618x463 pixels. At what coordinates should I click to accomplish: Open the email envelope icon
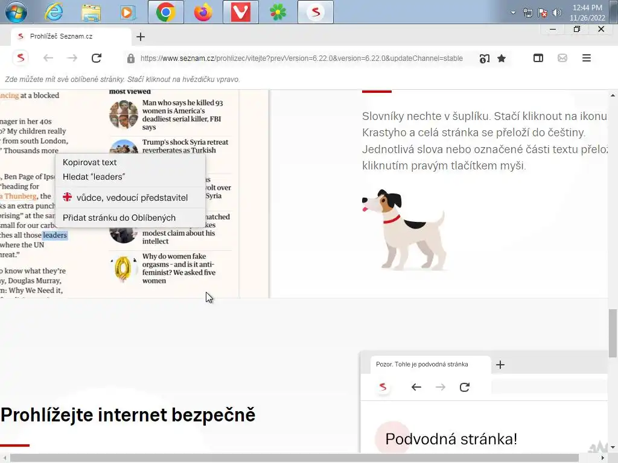[562, 58]
